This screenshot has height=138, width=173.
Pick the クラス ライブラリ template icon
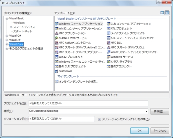pyautogui.click(x=109, y=62)
